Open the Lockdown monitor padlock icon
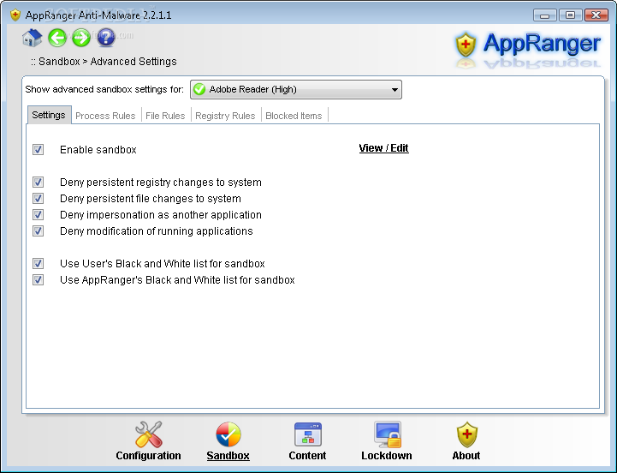617x473 pixels. (x=388, y=434)
